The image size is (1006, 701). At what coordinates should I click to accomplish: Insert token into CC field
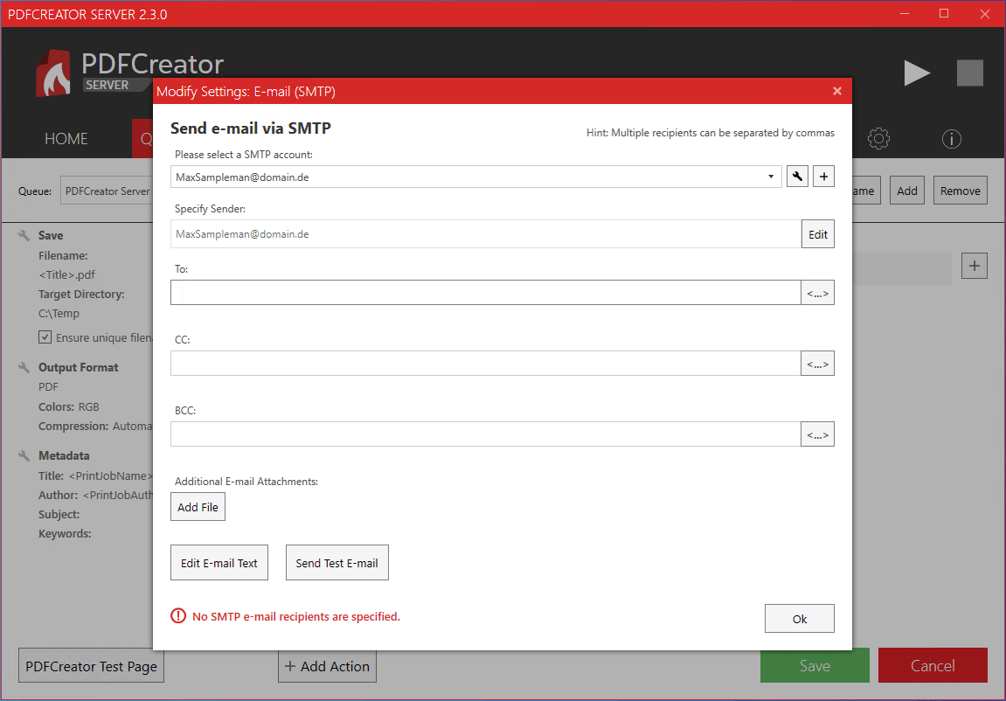tap(817, 363)
